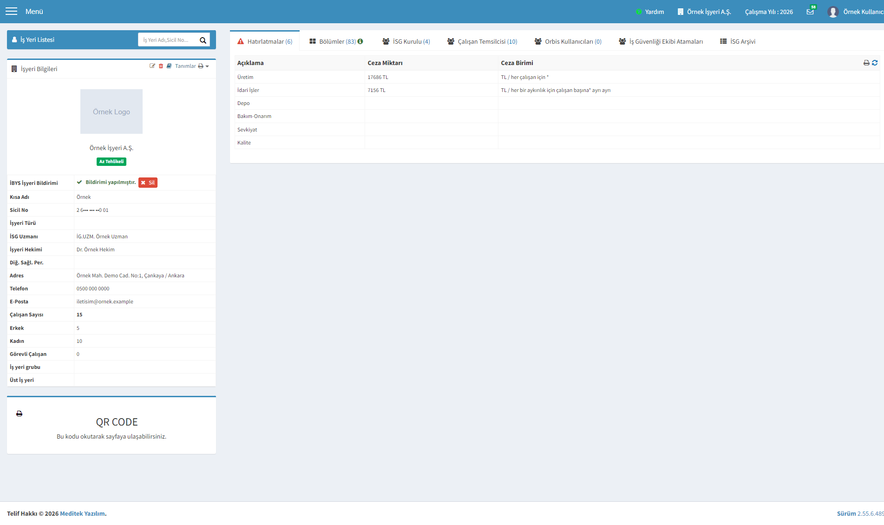
Task: Open the book icon next to Tanımlar
Action: [x=169, y=66]
